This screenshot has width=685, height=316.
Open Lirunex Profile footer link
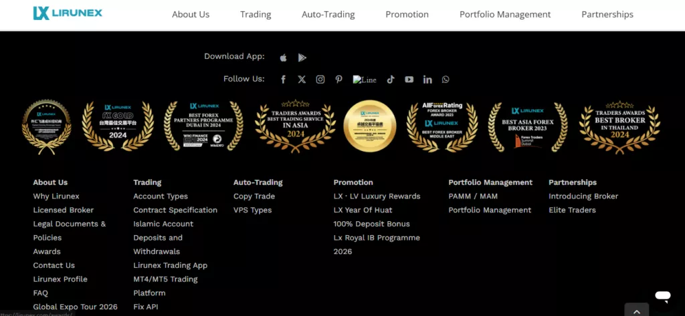pyautogui.click(x=60, y=279)
